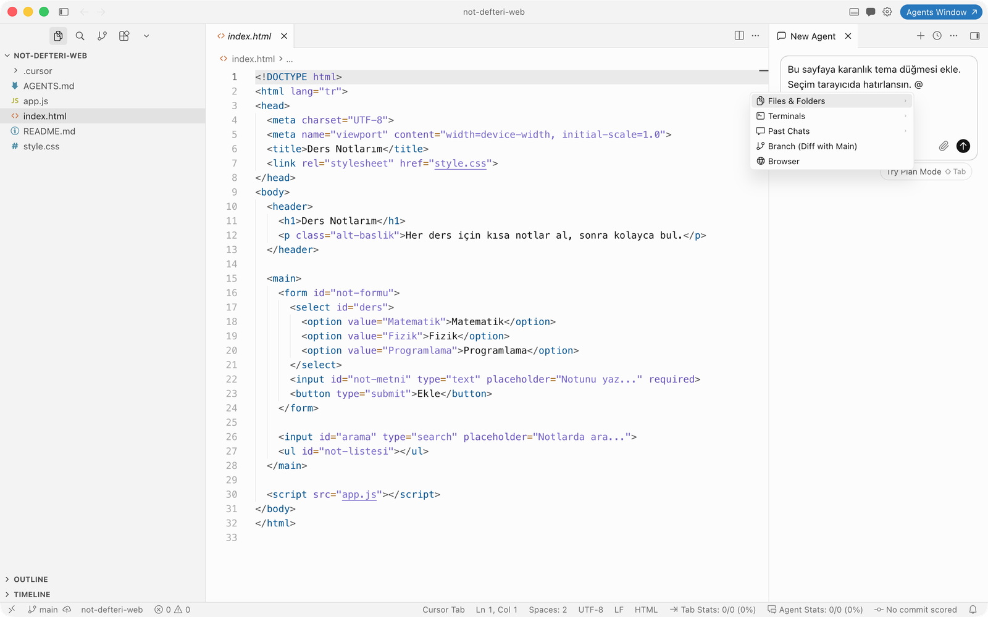Open the Search view icon
The height and width of the screenshot is (617, 988).
80,36
